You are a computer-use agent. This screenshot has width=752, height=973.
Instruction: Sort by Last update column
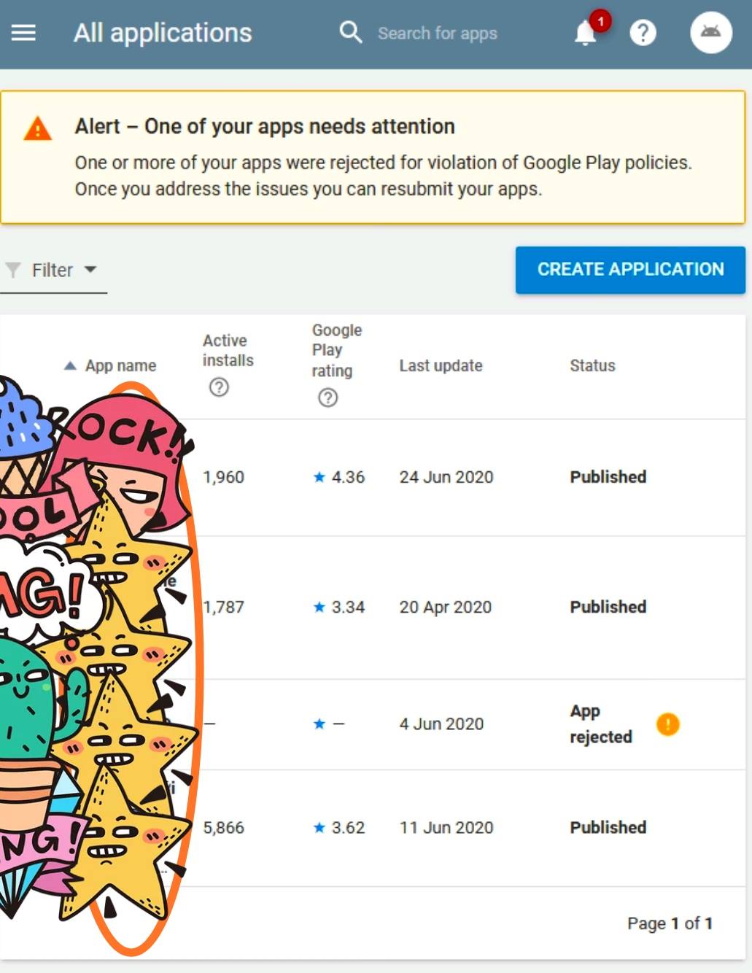[441, 365]
